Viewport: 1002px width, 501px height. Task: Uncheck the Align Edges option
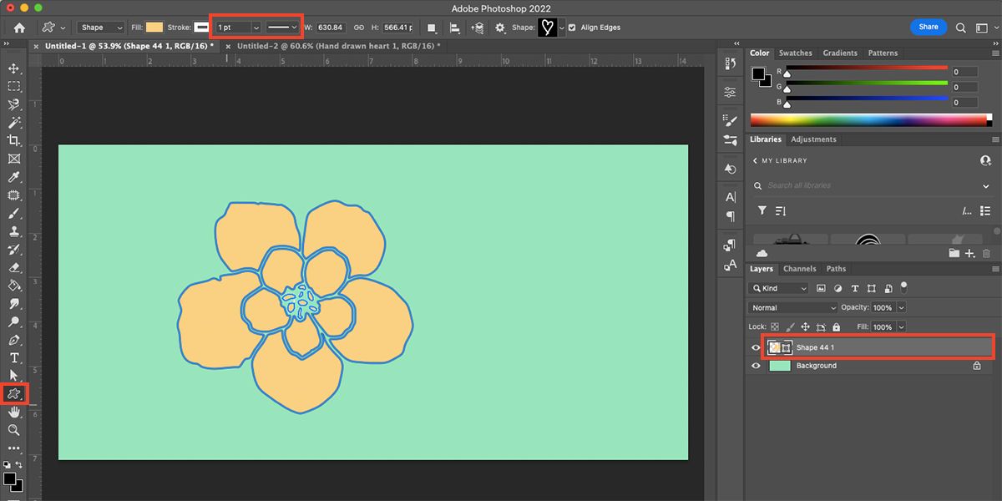tap(571, 27)
